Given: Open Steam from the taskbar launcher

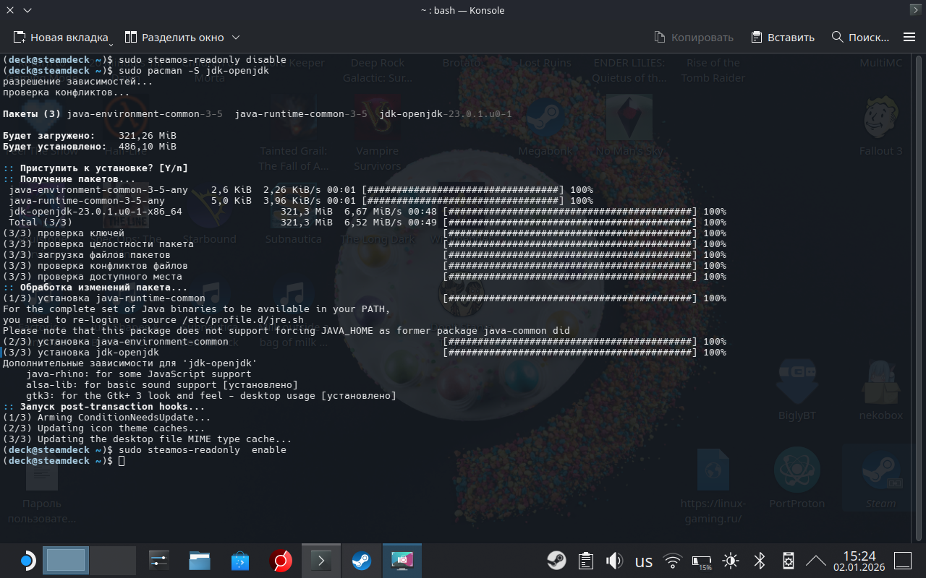Looking at the screenshot, I should coord(361,561).
